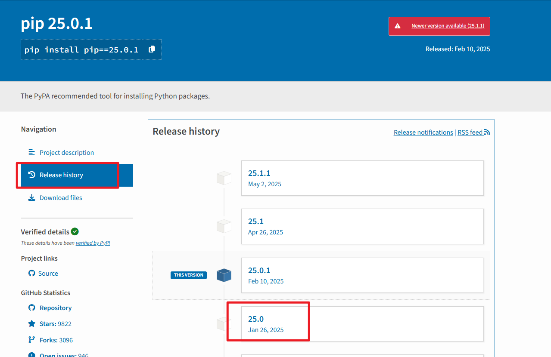This screenshot has width=551, height=357.
Task: Click the Project description lines icon
Action: pos(31,152)
